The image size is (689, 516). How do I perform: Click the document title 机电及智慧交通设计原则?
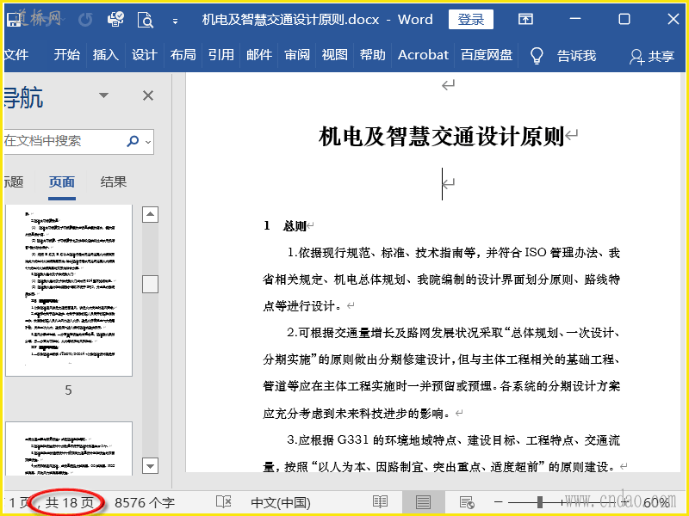tap(441, 136)
